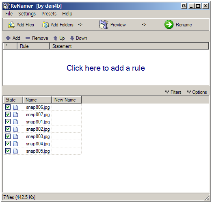Click the Add Files toolbar icon
This screenshot has height=203, width=212.
(x=11, y=25)
